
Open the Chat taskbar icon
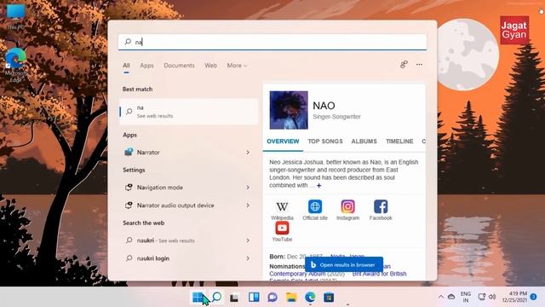[x=272, y=298]
